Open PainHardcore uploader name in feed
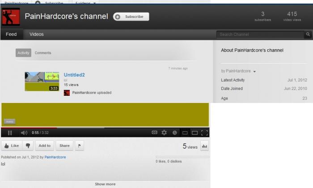This screenshot has height=188, width=313. [x=84, y=93]
